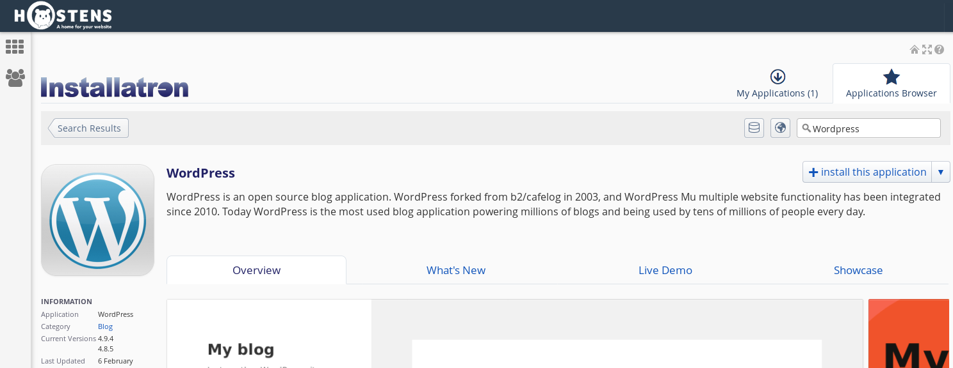This screenshot has width=953, height=368.
Task: Open the Live Demo tab
Action: point(665,270)
